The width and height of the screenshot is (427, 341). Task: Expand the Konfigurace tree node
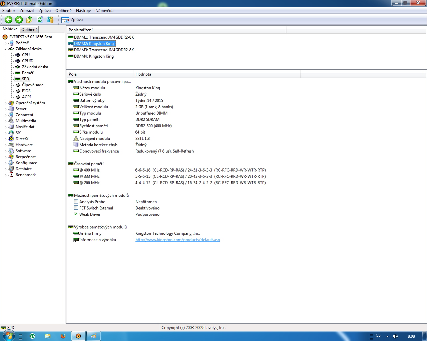[6, 163]
